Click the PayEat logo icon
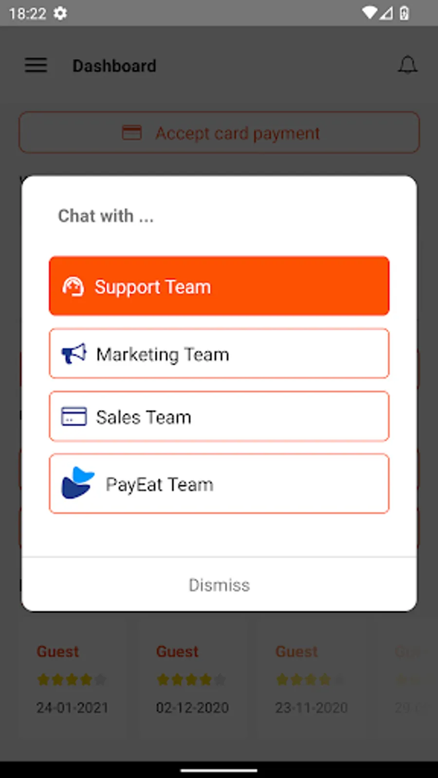438x778 pixels. [x=77, y=483]
